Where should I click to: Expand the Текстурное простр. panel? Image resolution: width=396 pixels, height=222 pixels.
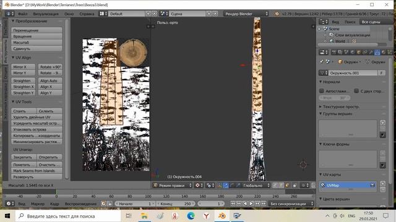[x=321, y=107]
